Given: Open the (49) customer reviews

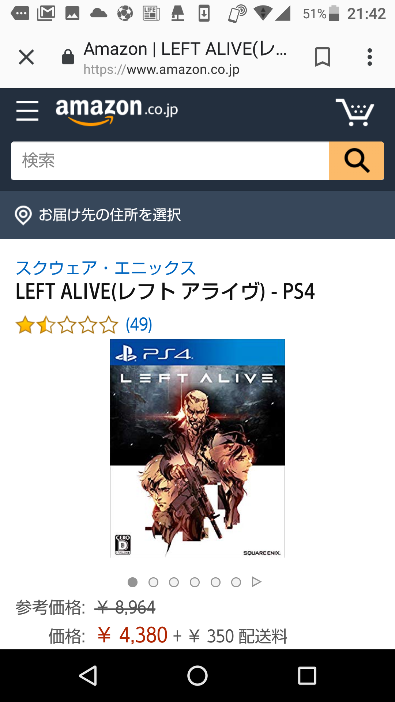Looking at the screenshot, I should [139, 324].
